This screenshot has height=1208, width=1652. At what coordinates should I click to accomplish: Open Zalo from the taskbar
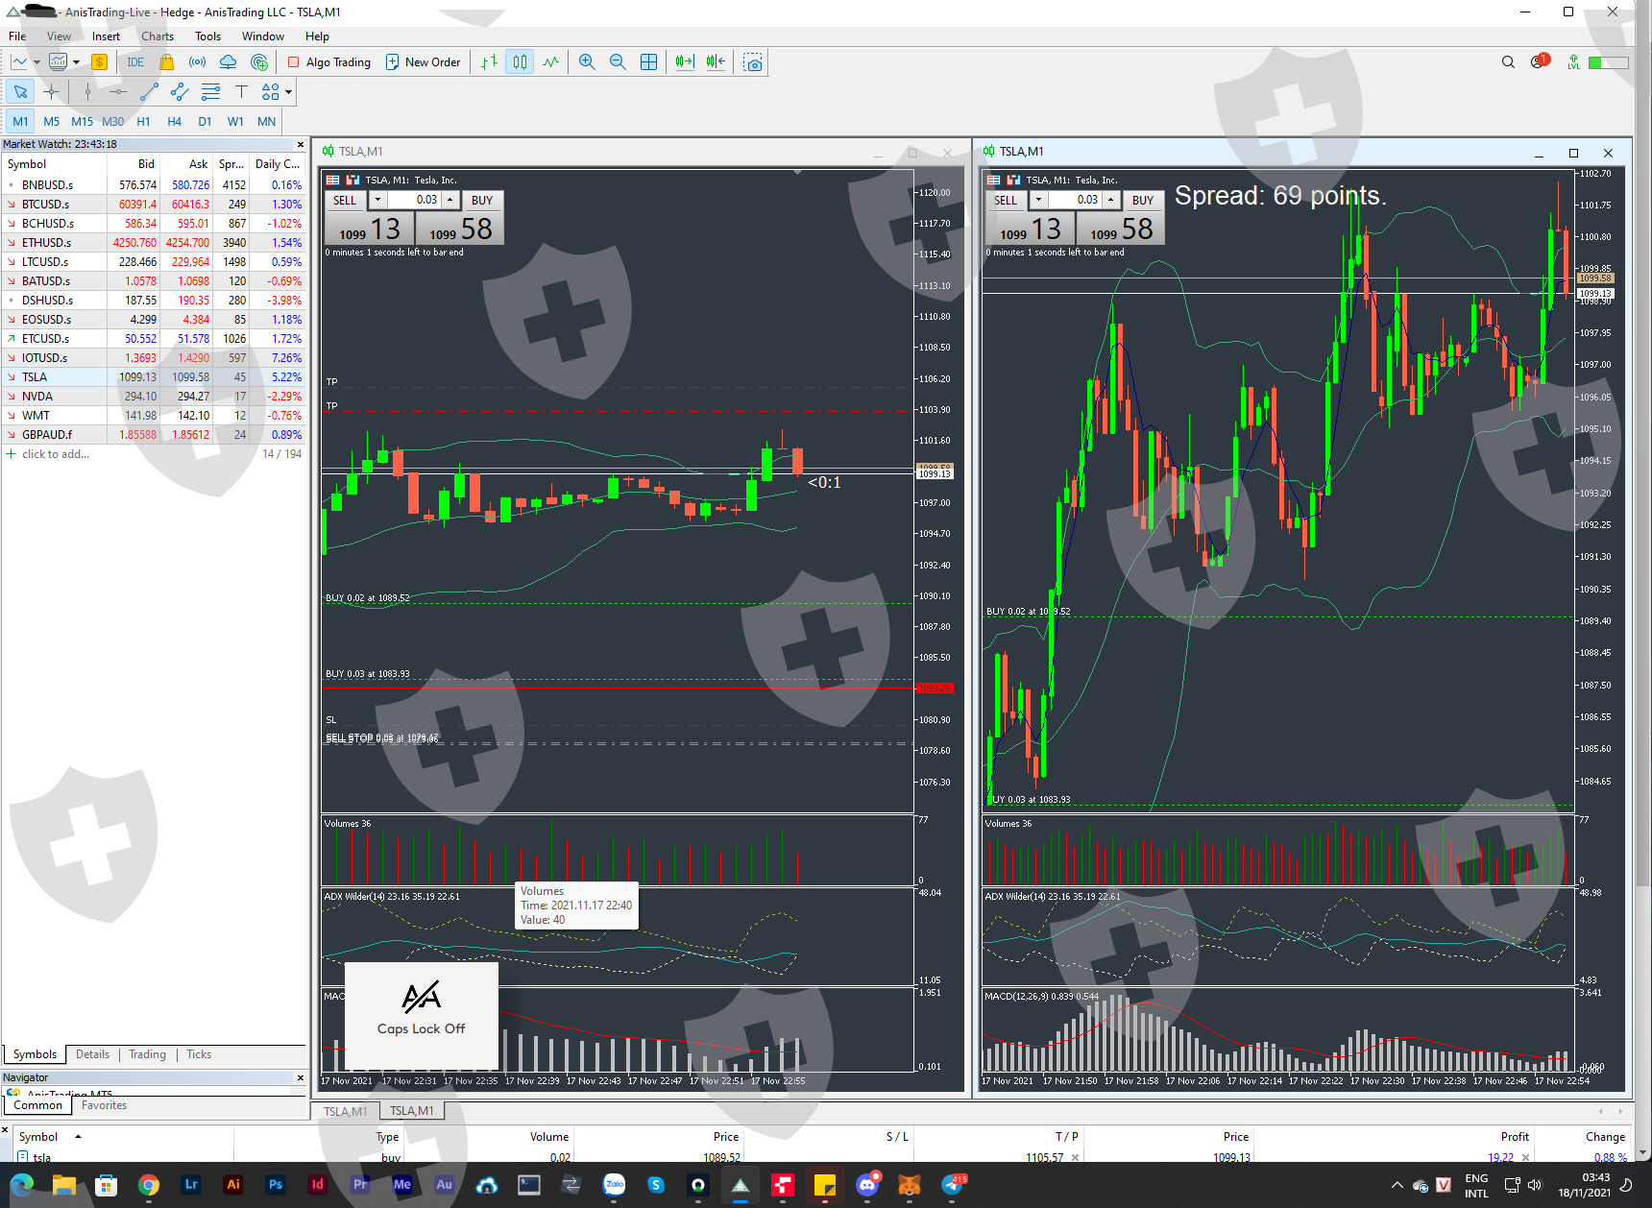[x=614, y=1185]
